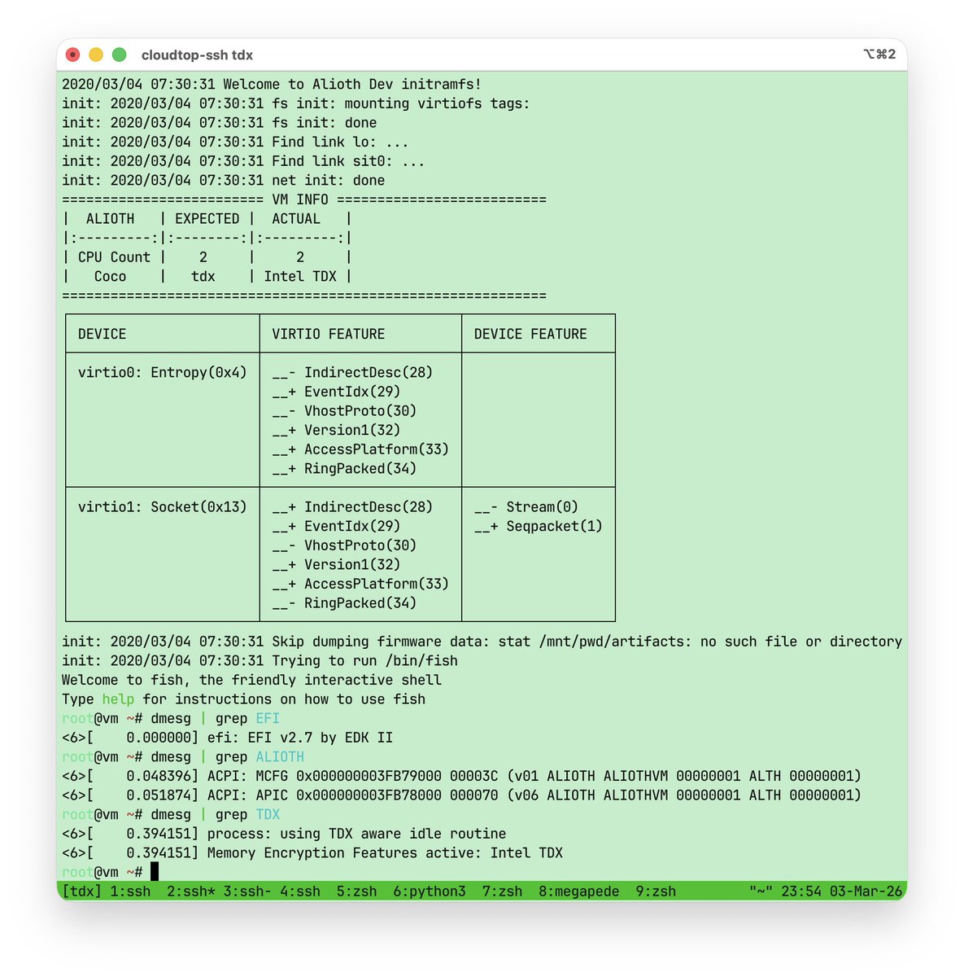Screen dimensions: 964x977
Task: Click the EFI grep argument
Action: click(268, 718)
